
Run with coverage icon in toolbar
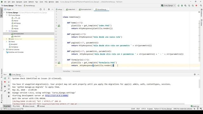click(x=186, y=6)
